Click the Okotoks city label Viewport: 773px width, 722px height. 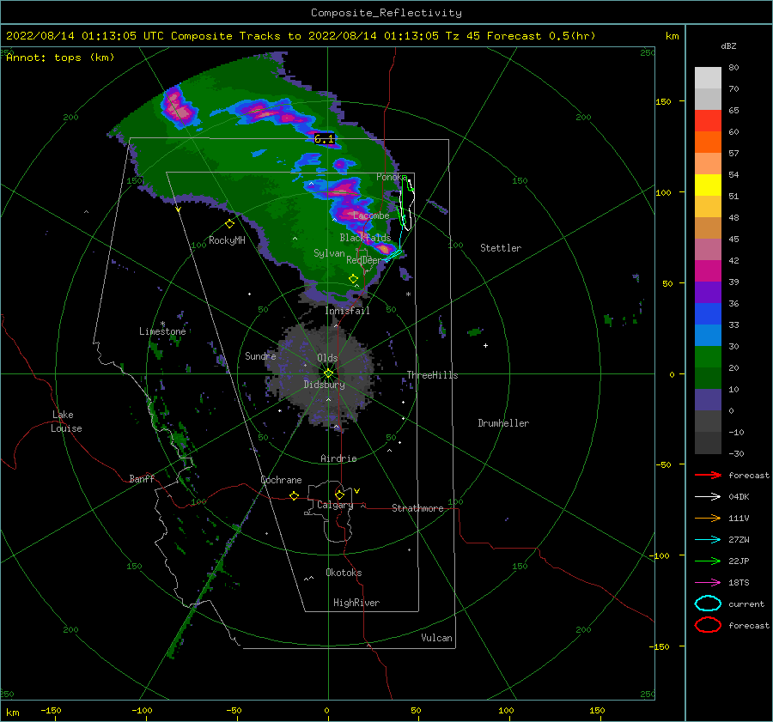344,573
